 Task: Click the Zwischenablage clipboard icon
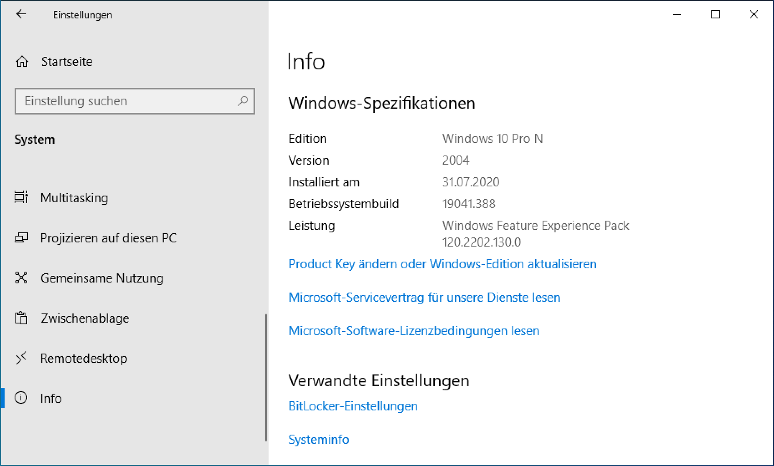(21, 318)
